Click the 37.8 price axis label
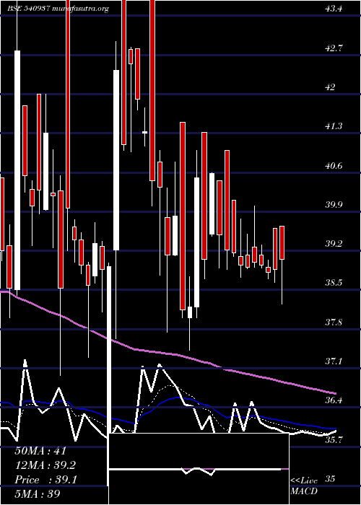Screen dimensions: 361x505 coord(334,322)
